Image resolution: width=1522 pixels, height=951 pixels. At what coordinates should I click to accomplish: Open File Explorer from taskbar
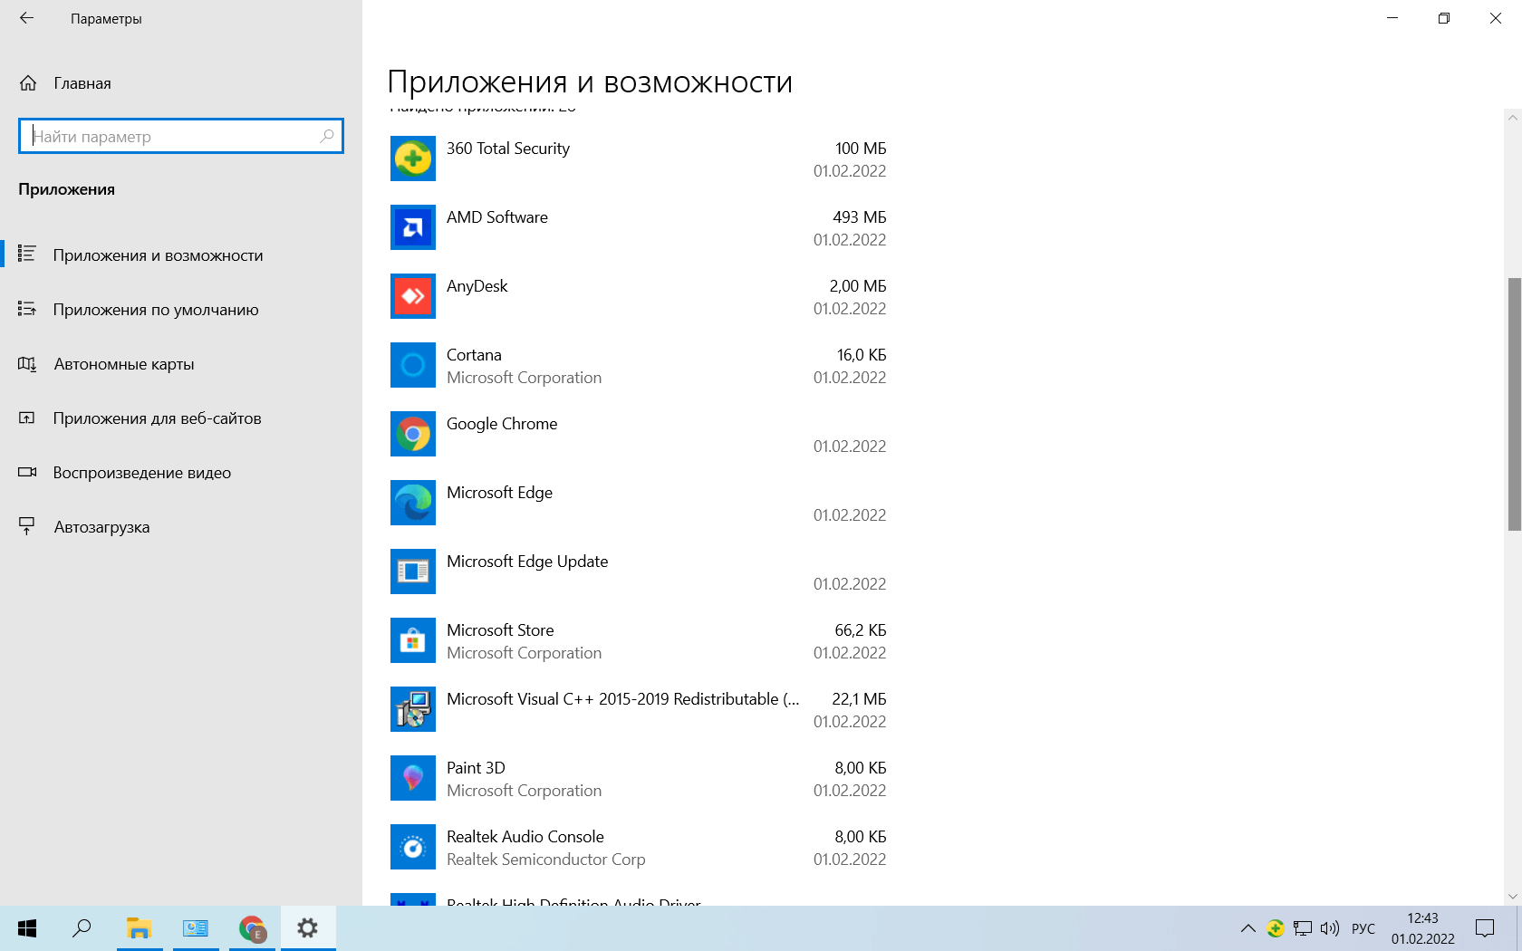(x=139, y=928)
